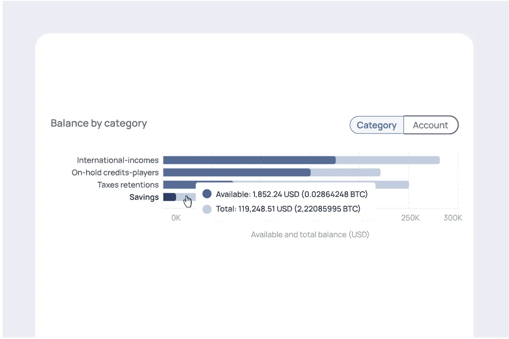Click the 250K axis label
This screenshot has height=339, width=509.
(x=411, y=218)
